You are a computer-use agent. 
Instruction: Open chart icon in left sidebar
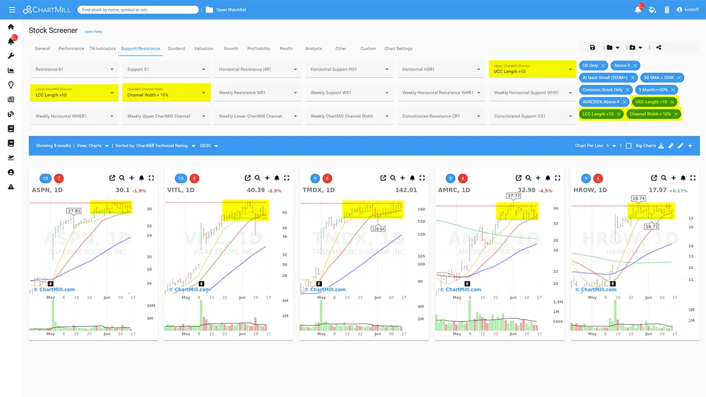pos(11,71)
